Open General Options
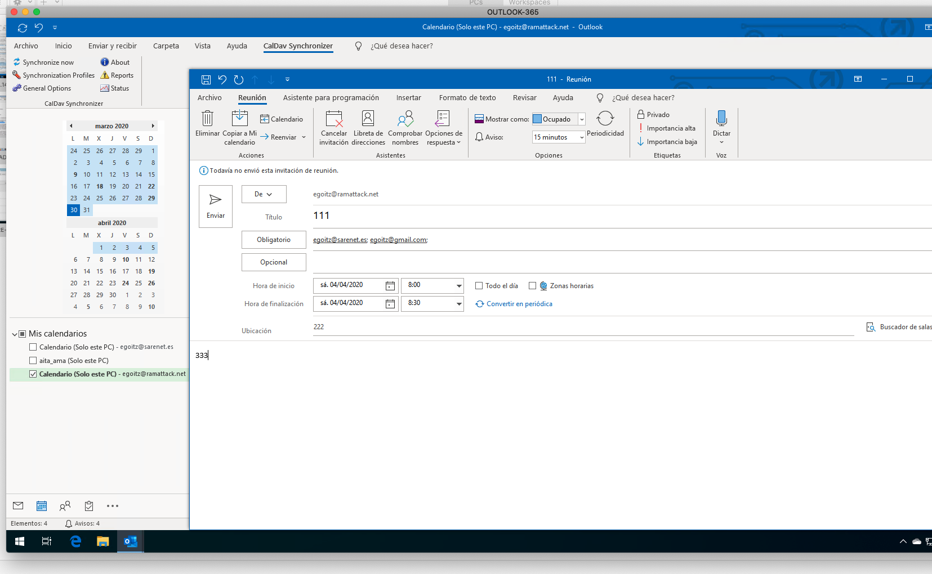This screenshot has width=932, height=574. (x=42, y=88)
